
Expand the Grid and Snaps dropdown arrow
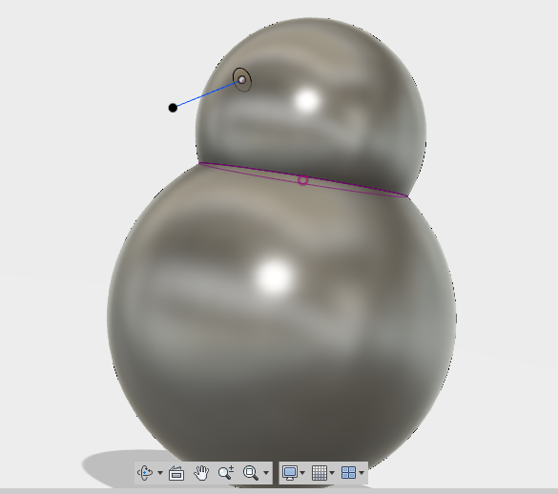coord(332,473)
